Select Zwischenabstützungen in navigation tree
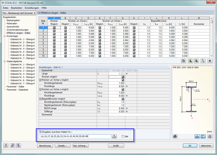 pos(18,30)
